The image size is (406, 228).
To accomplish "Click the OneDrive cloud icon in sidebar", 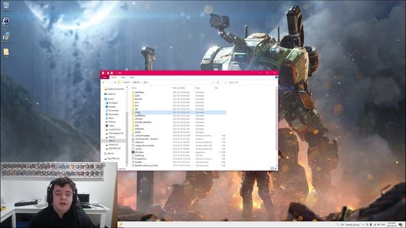I will point(105,94).
